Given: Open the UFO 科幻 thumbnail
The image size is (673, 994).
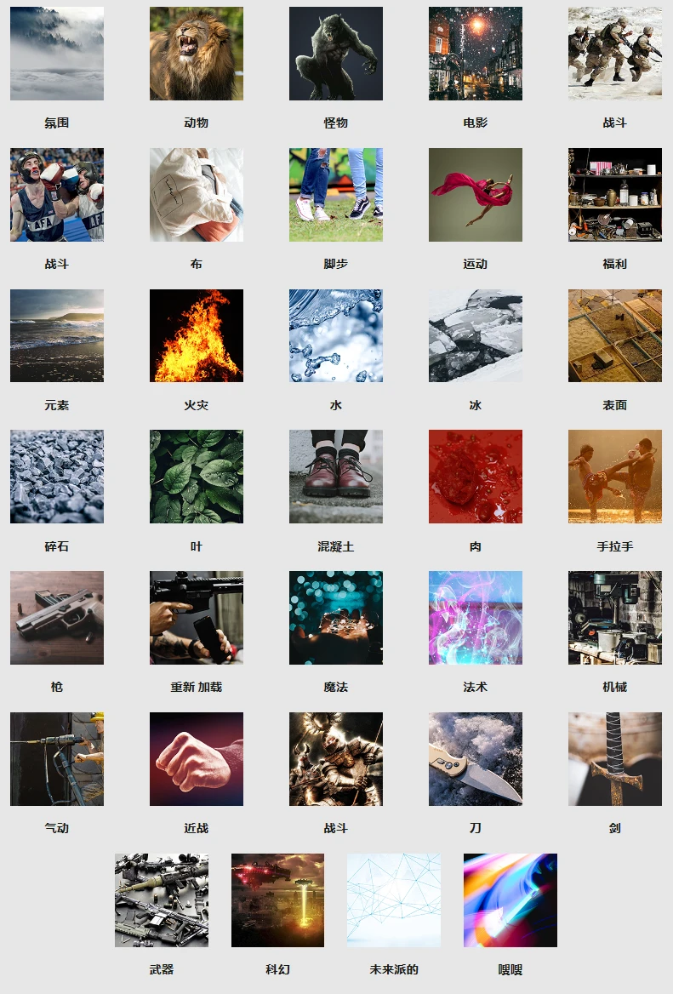Looking at the screenshot, I should pos(277,900).
